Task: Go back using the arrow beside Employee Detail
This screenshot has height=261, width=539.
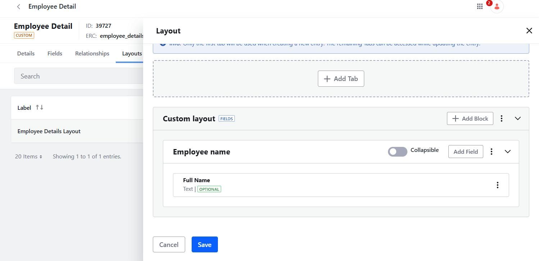Action: click(19, 6)
